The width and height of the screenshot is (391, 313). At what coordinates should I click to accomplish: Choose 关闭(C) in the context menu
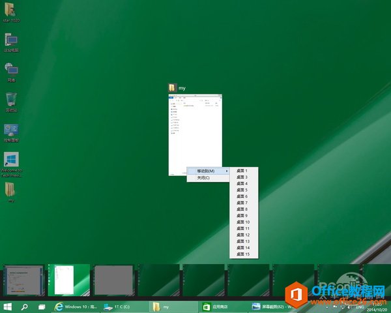(x=208, y=178)
